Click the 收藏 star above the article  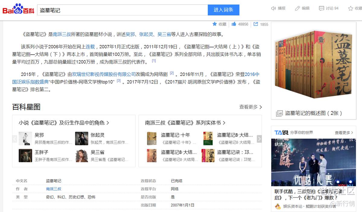point(214,24)
